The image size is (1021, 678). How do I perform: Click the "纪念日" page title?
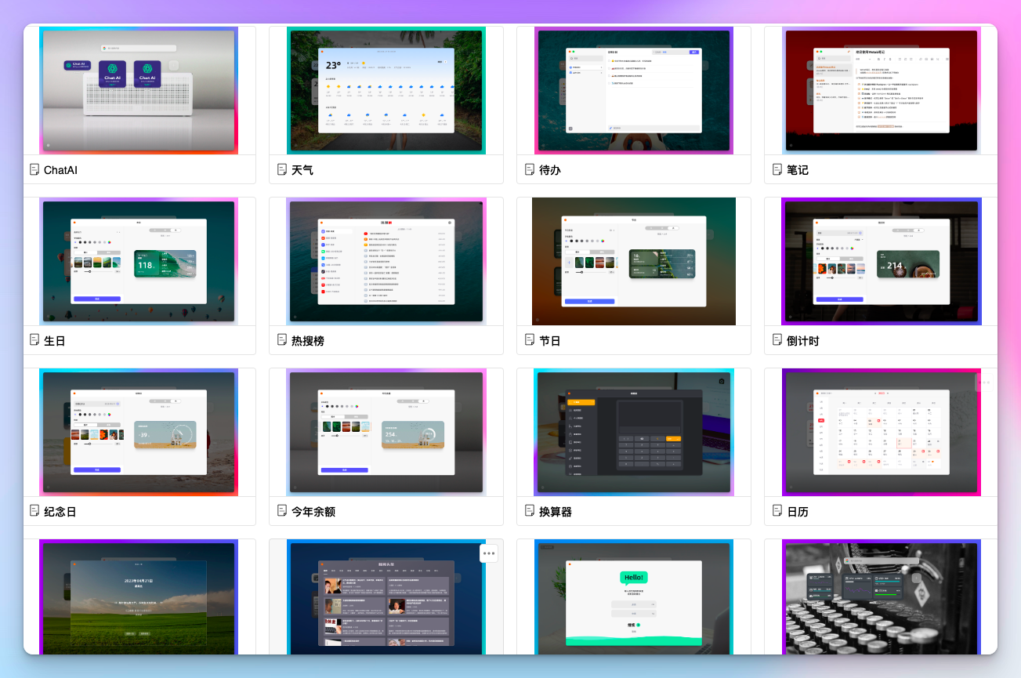(x=60, y=512)
